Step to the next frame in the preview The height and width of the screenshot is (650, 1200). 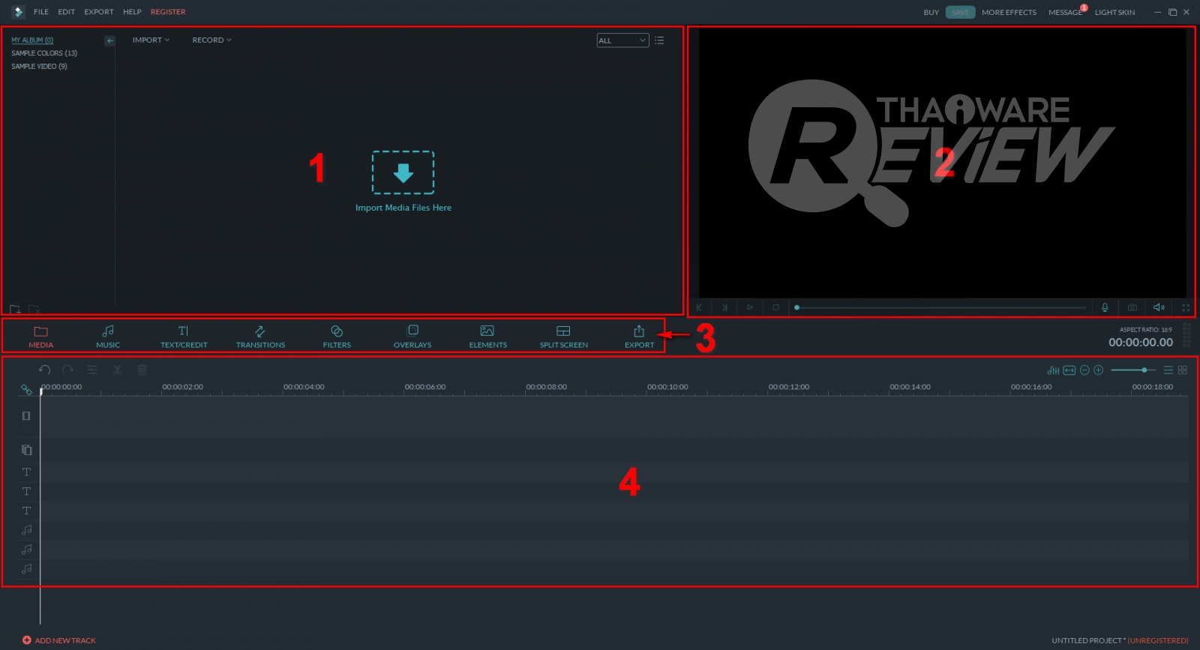tap(724, 307)
